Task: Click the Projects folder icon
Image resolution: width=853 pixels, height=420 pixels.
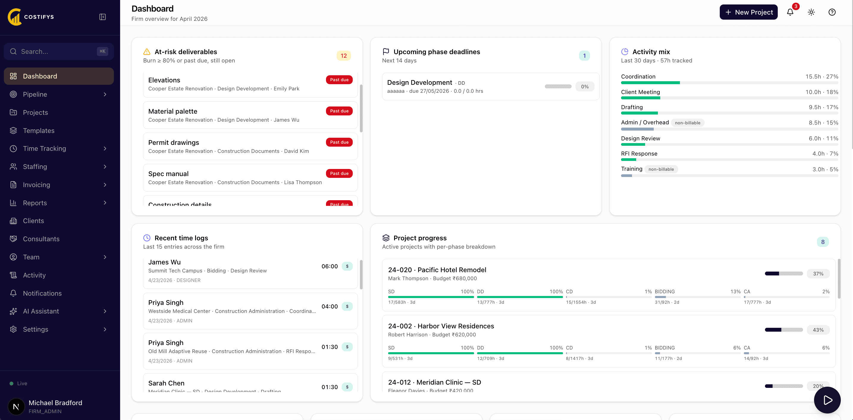Action: 13,112
